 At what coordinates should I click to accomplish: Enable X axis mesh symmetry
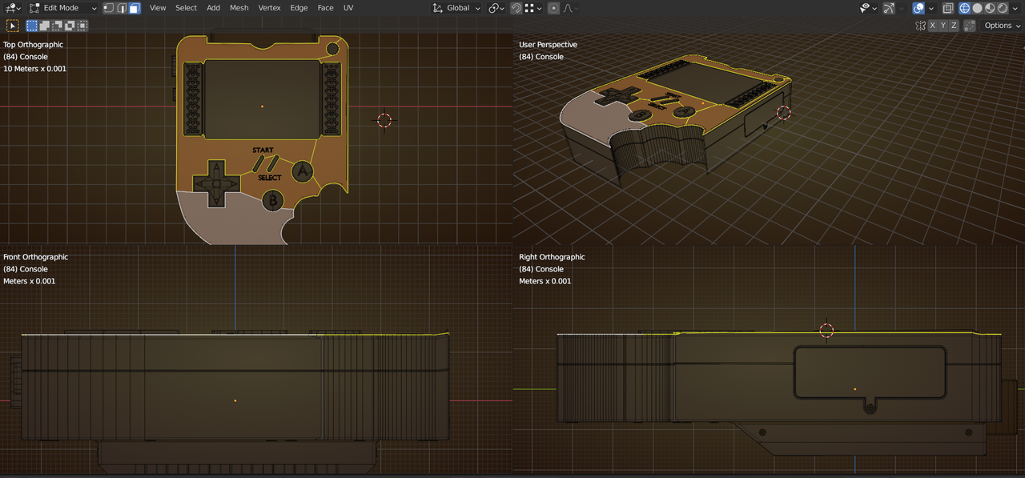932,26
